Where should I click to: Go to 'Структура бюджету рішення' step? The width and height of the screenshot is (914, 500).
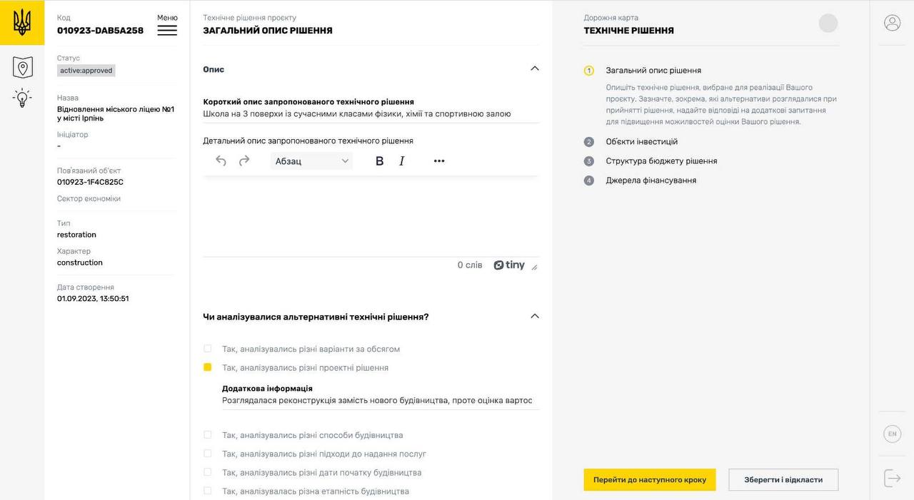[x=661, y=161]
